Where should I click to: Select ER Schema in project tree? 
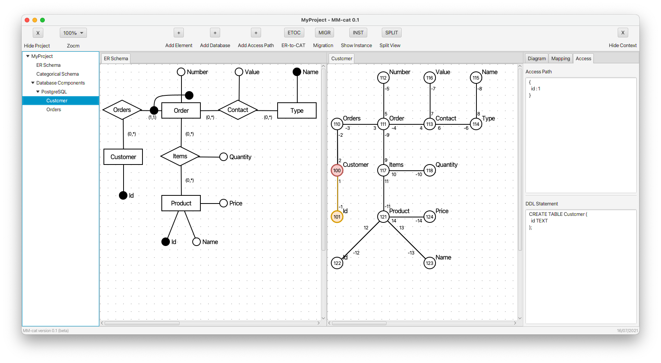click(x=48, y=65)
